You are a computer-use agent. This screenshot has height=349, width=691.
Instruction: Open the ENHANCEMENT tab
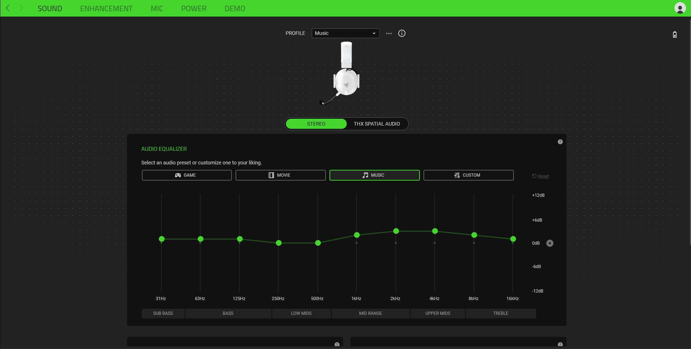coord(106,8)
